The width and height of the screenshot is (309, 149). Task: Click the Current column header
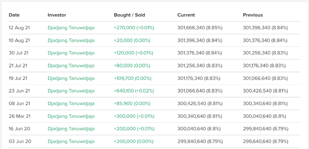tap(186, 15)
